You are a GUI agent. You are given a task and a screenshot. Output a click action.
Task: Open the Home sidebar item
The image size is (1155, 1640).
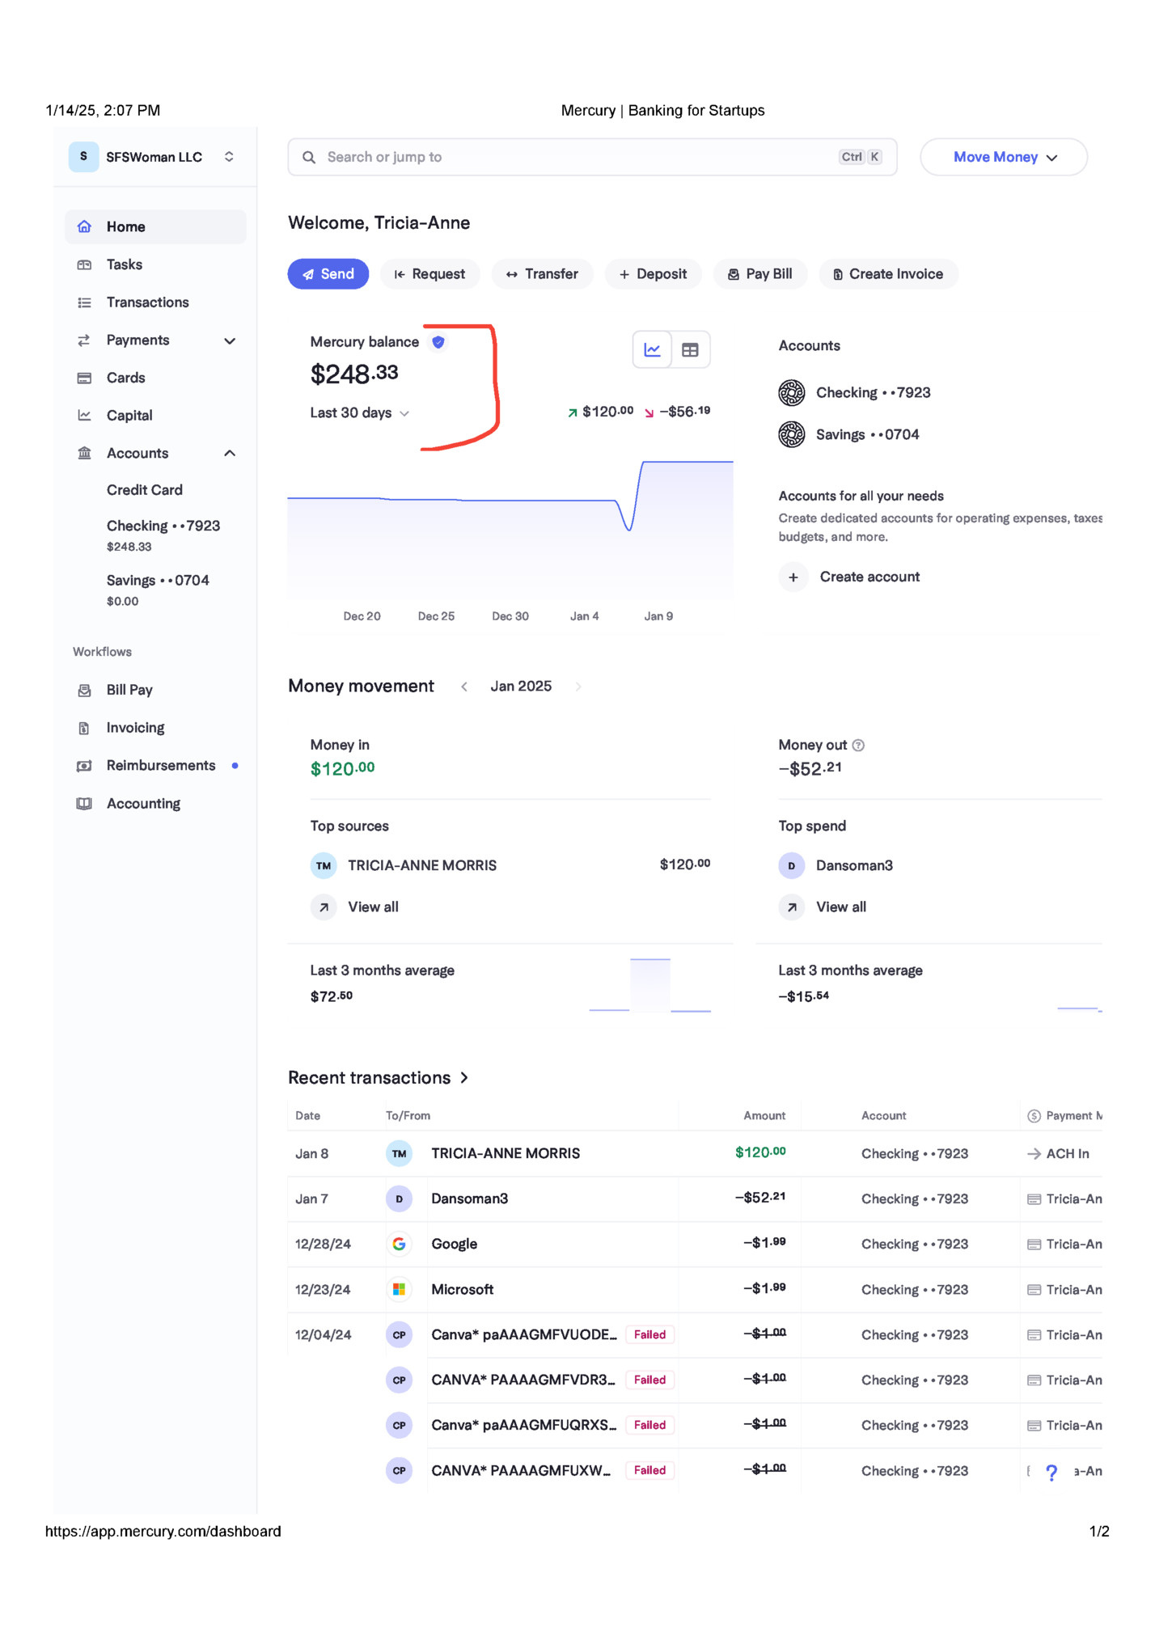click(155, 226)
